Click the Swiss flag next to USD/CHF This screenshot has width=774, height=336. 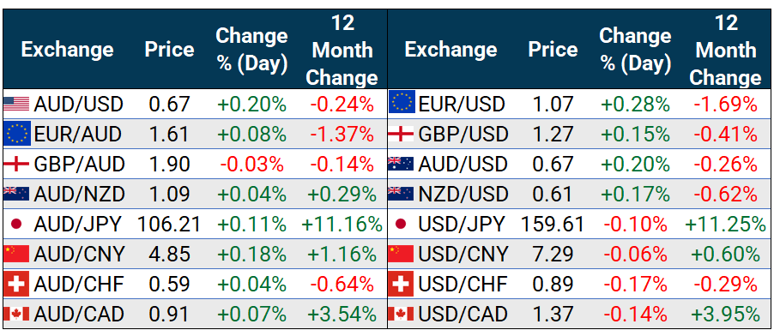[x=401, y=285]
